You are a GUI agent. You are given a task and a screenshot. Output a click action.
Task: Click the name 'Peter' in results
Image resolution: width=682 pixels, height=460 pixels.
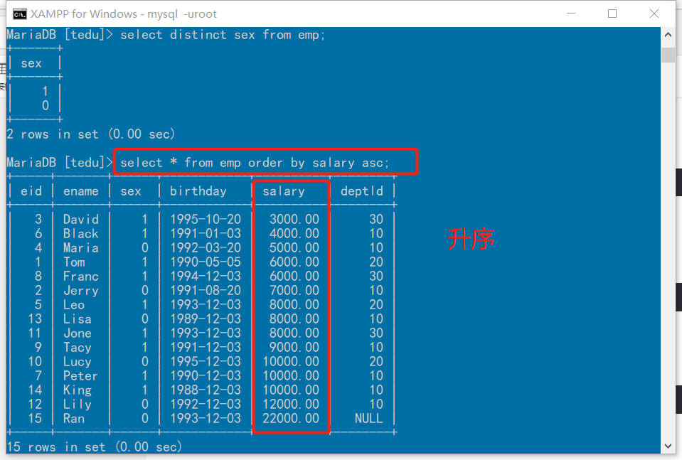click(81, 375)
